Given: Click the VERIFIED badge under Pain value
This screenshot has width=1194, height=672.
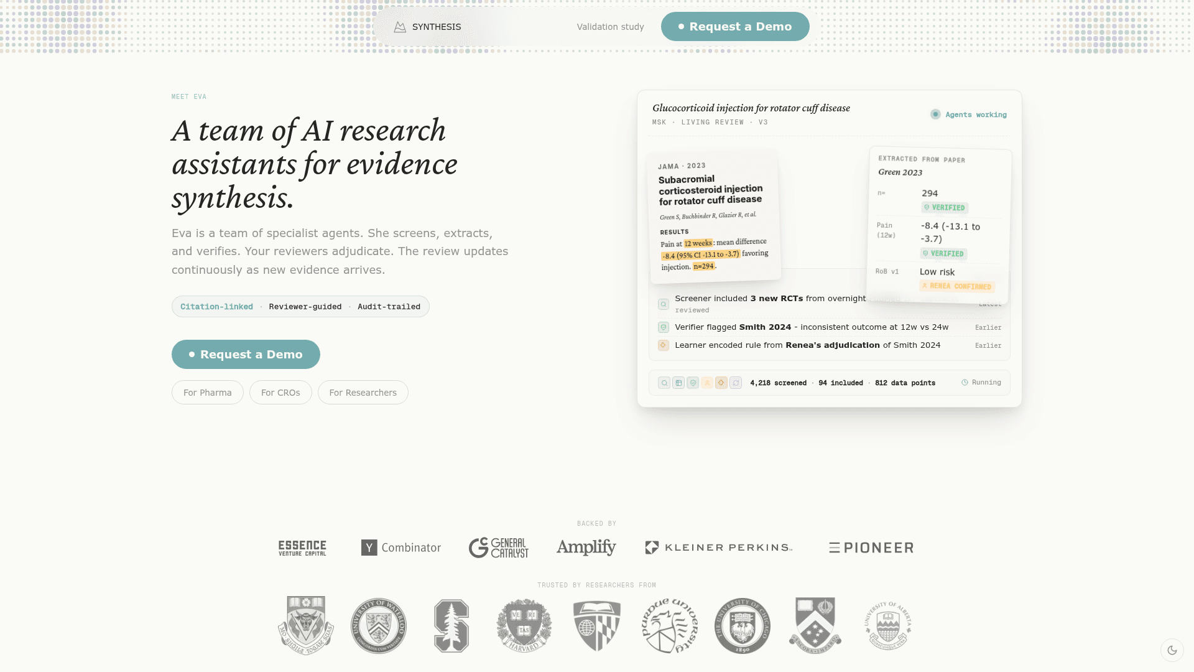Looking at the screenshot, I should tap(943, 254).
